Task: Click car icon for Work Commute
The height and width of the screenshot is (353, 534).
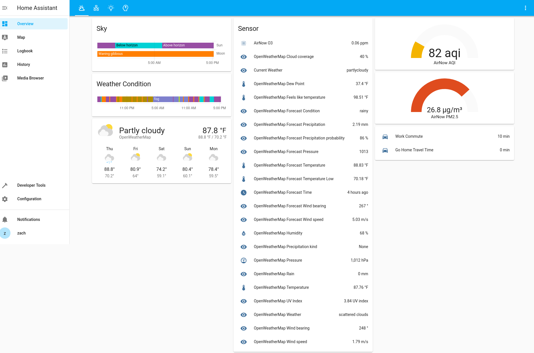Action: [x=385, y=136]
